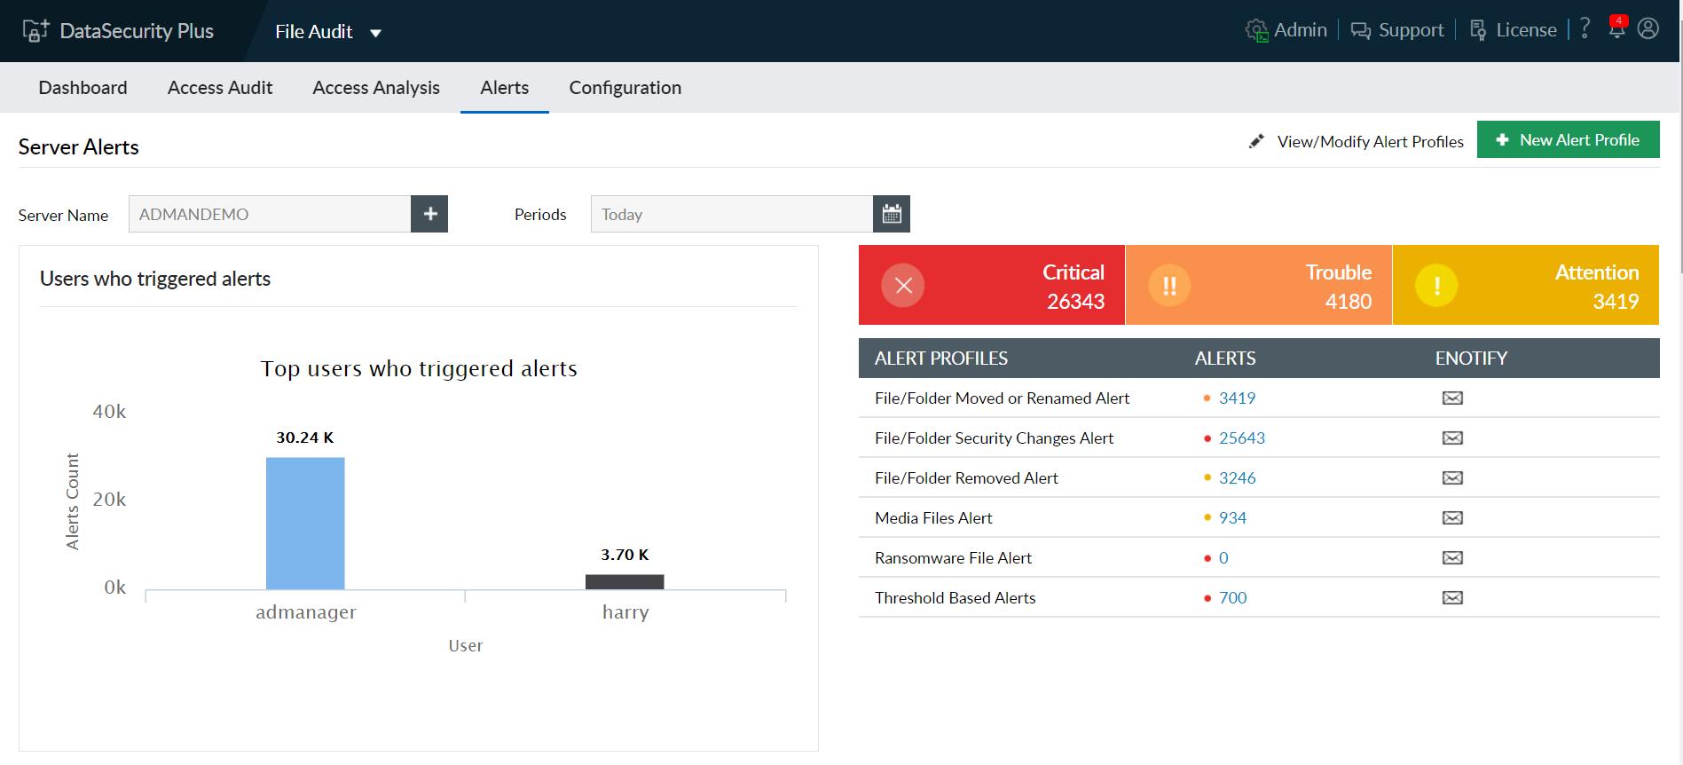Select Ransomware File Alert text
This screenshot has height=765, width=1683.
coord(953,557)
